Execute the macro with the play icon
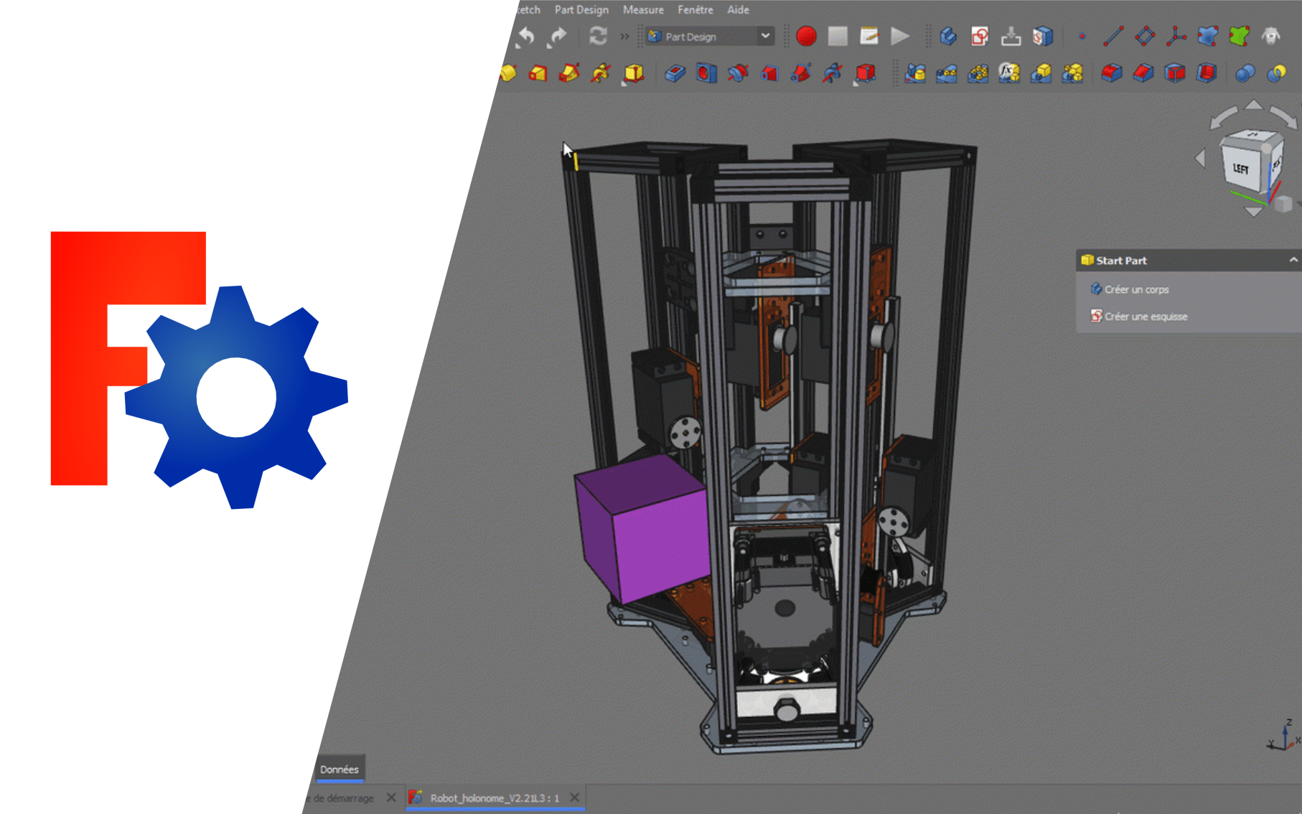This screenshot has height=814, width=1302. [899, 37]
